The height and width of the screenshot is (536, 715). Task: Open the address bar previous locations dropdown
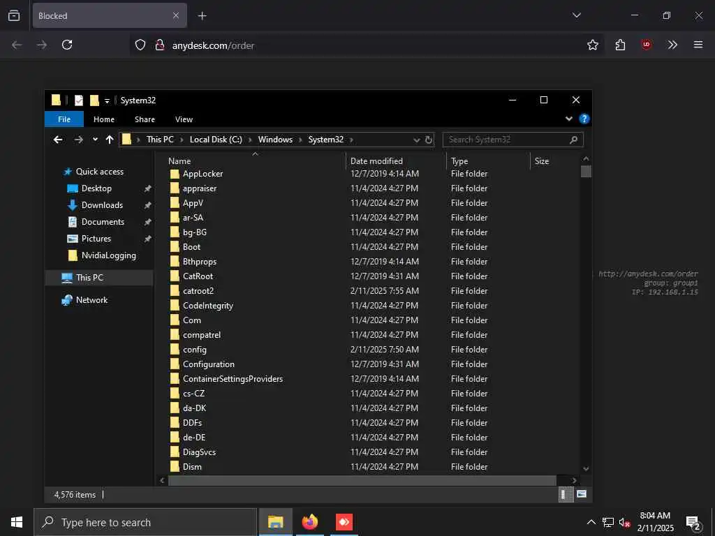coord(416,140)
